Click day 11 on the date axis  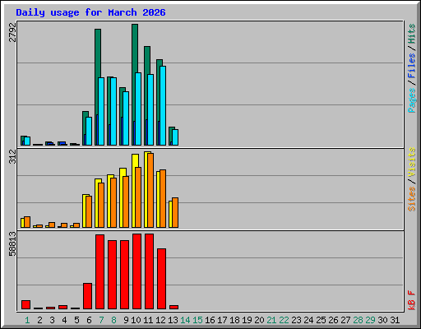[148, 320]
